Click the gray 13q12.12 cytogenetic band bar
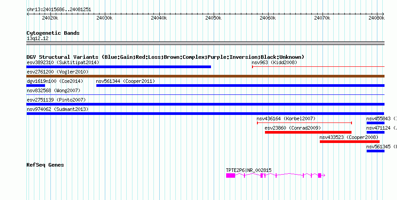397x200 pixels. tap(205, 43)
